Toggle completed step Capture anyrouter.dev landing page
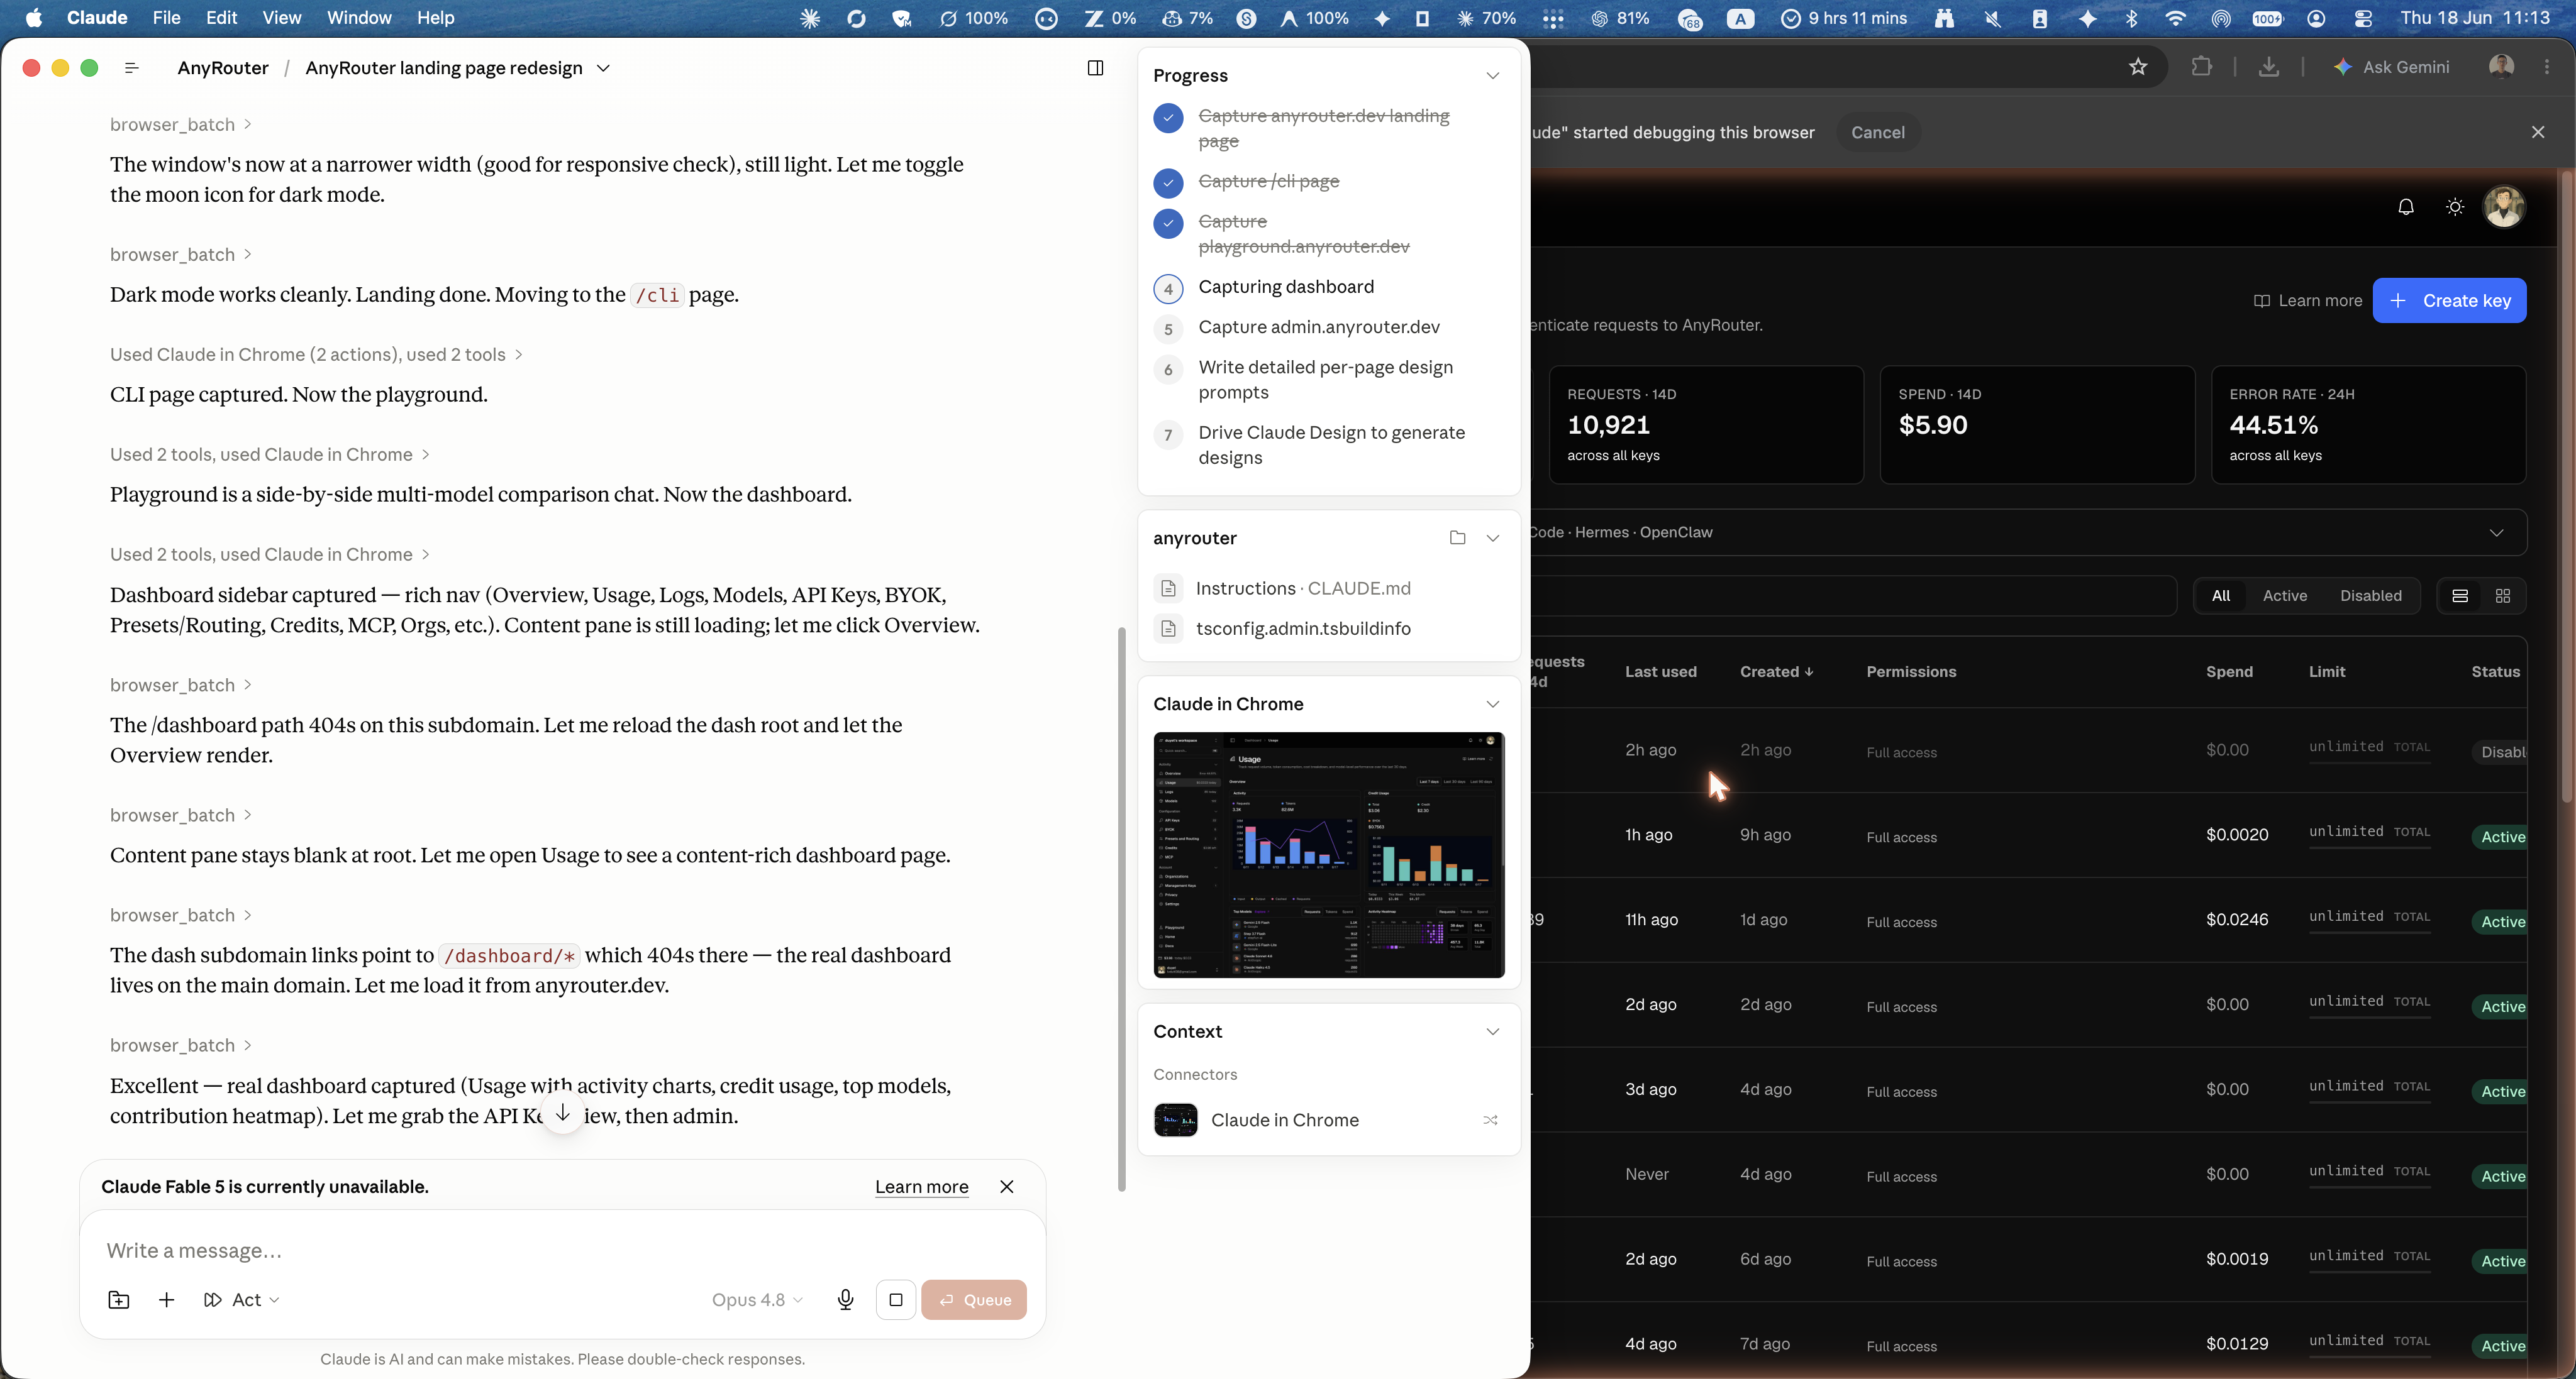 [1168, 118]
